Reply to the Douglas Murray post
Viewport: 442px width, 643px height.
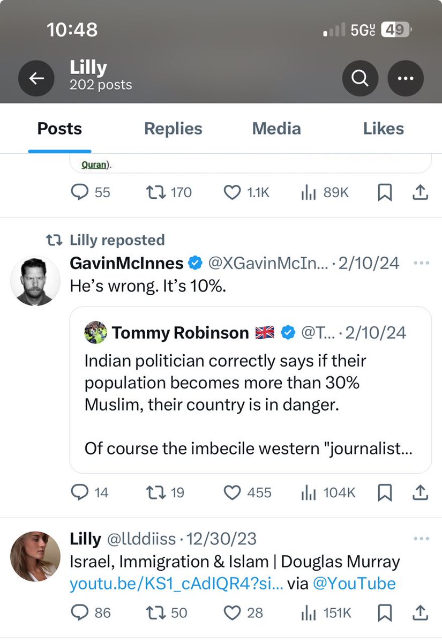pyautogui.click(x=79, y=612)
